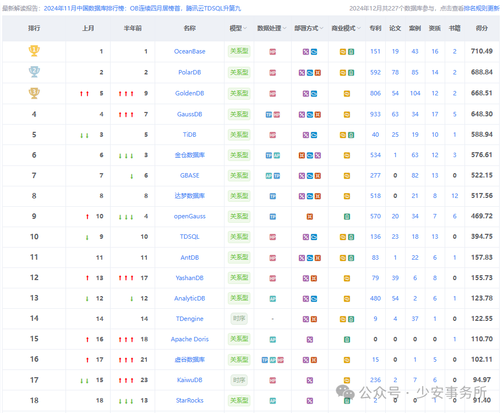Click the AP icon in 金仓数据库 row
The height and width of the screenshot is (413, 503).
point(277,155)
